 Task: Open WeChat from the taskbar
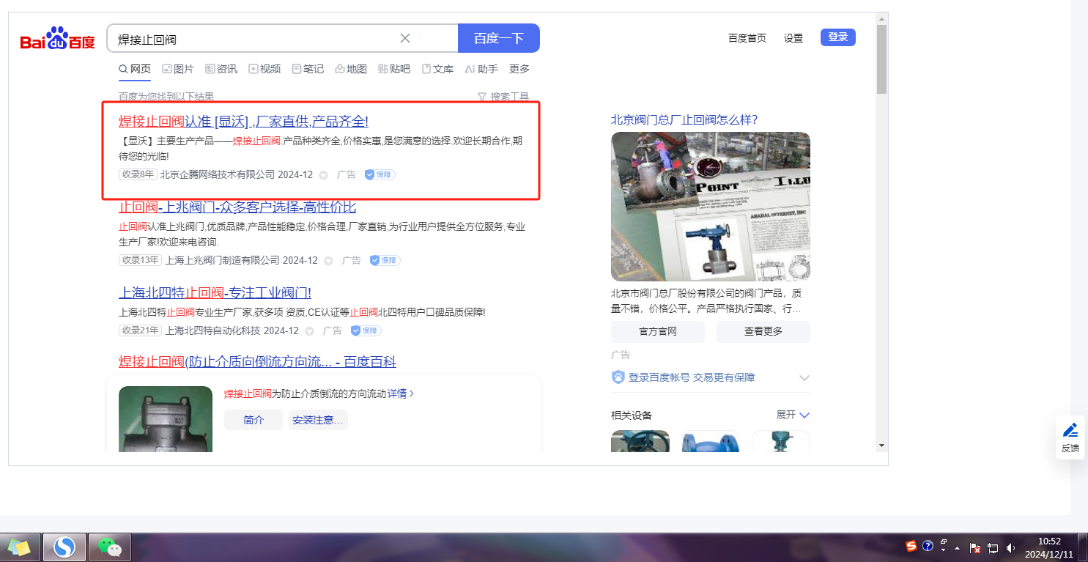110,547
